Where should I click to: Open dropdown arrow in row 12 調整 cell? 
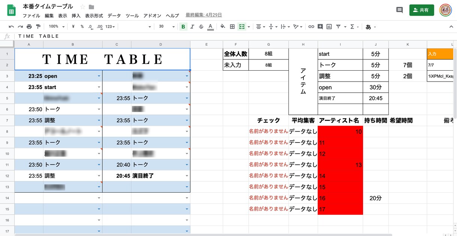point(99,176)
